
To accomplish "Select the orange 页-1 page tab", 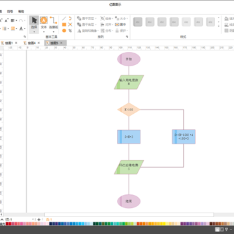I will pos(49,220).
